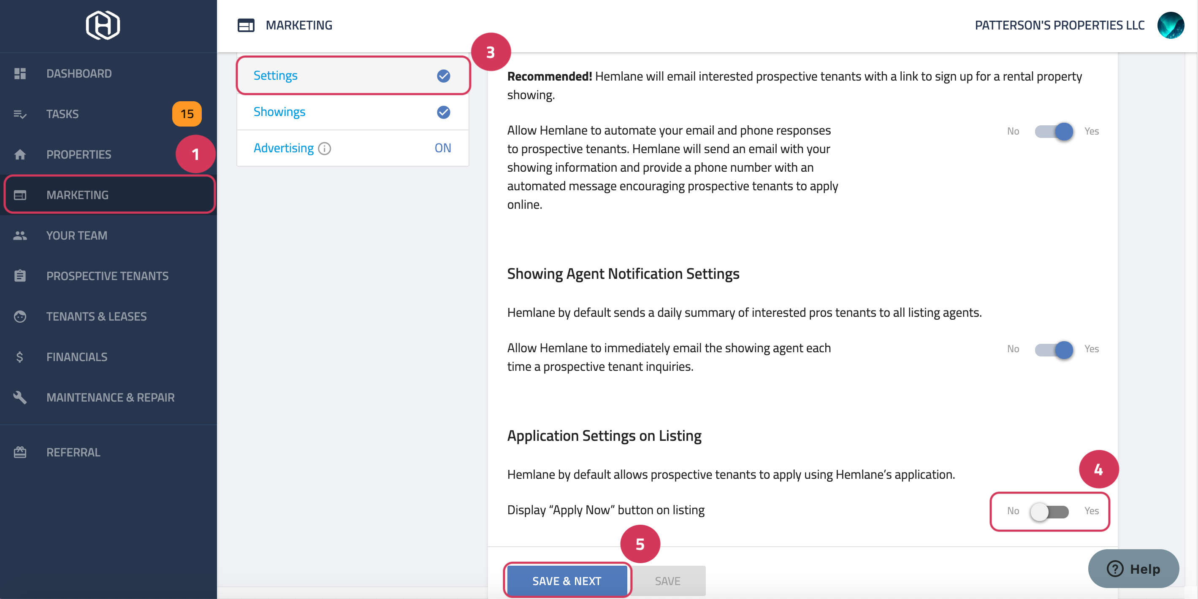
Task: Click the Application Settings on Listing heading
Action: click(x=604, y=436)
